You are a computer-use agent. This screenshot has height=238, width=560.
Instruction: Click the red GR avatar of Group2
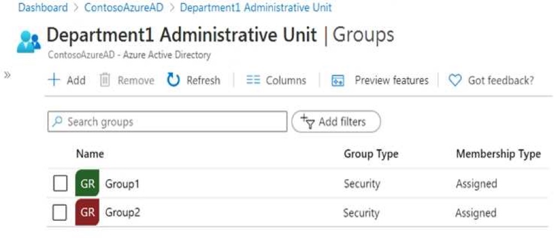[87, 212]
